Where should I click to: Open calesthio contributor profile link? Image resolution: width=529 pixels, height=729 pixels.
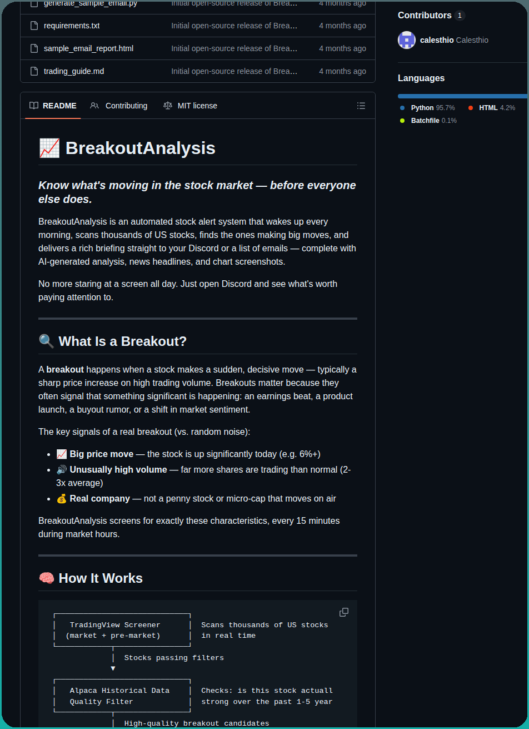[x=454, y=40]
